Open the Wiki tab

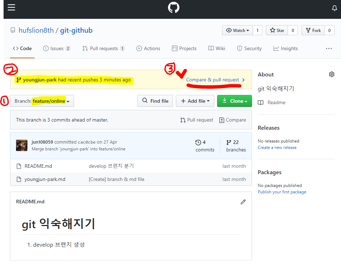[217, 48]
